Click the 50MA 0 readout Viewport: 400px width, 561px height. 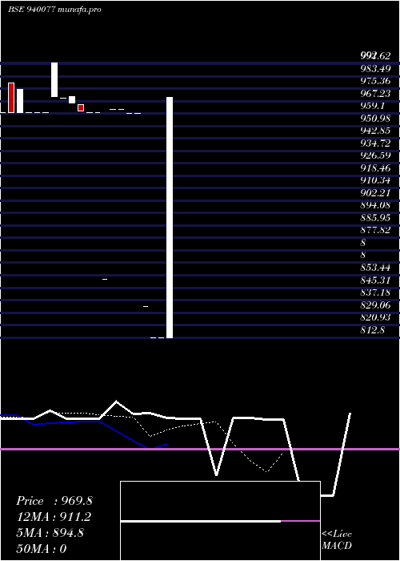point(42,549)
